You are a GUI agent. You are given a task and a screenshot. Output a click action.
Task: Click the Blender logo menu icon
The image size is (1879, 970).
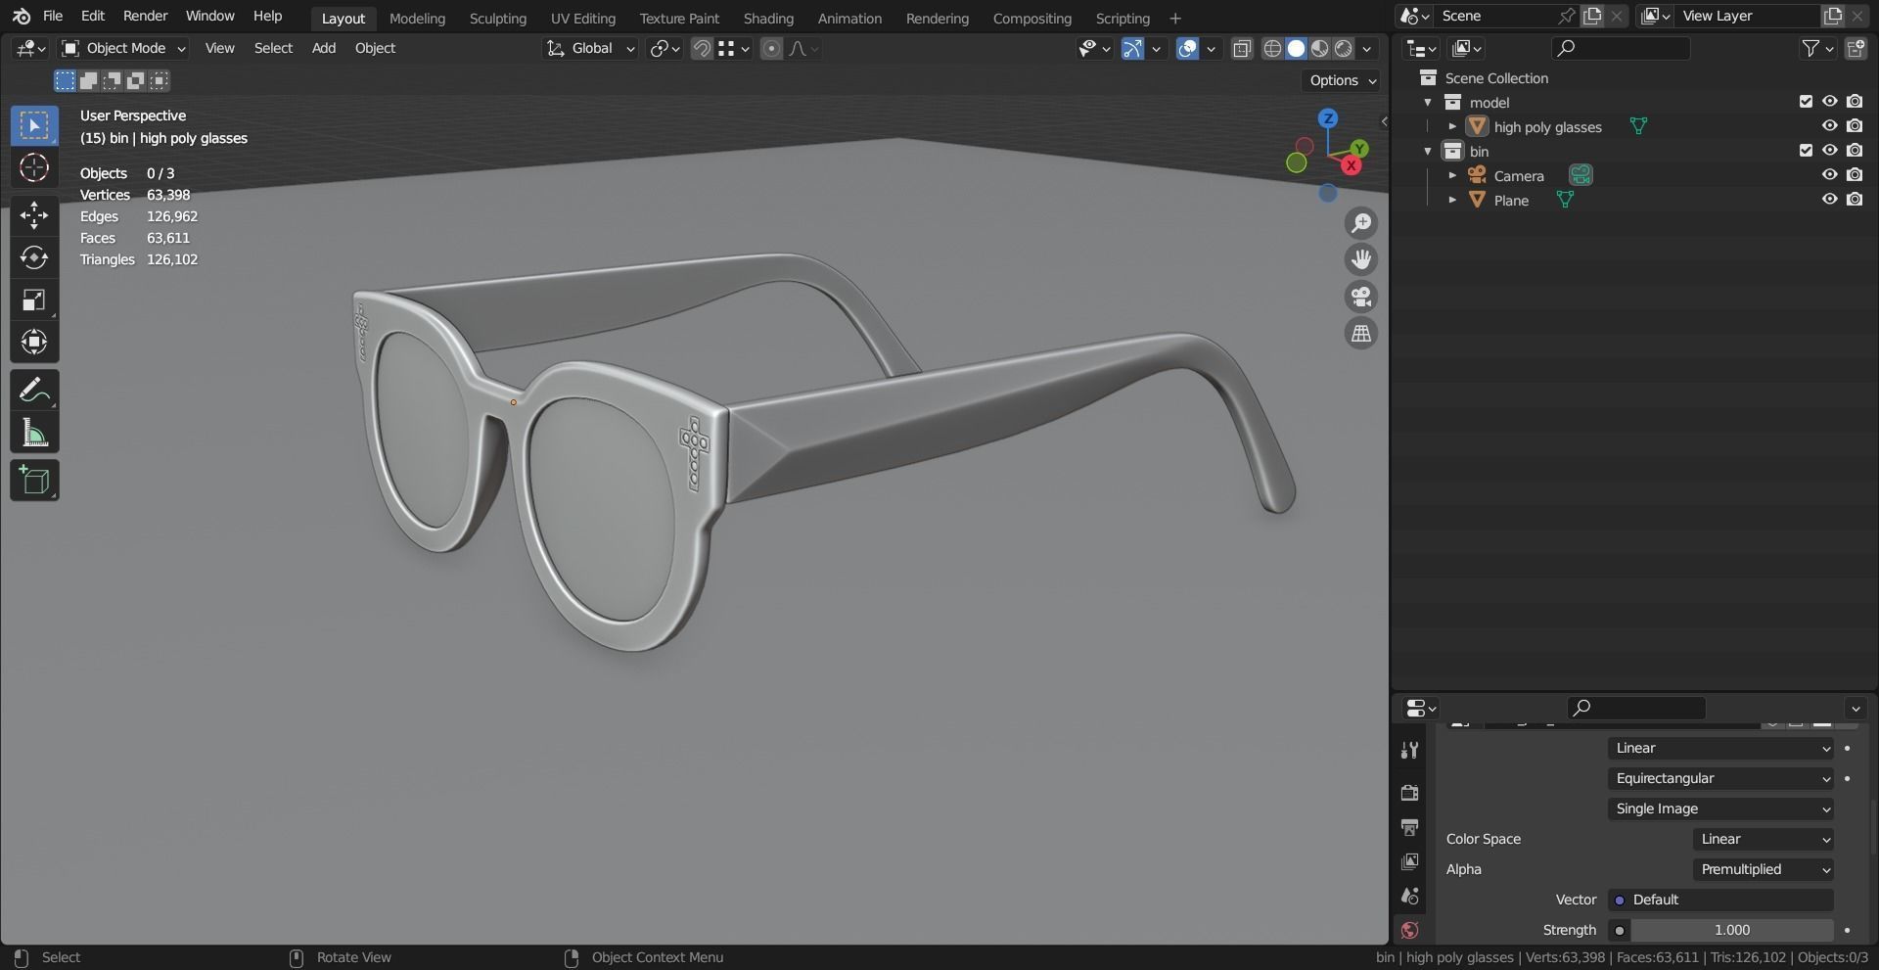click(x=22, y=17)
